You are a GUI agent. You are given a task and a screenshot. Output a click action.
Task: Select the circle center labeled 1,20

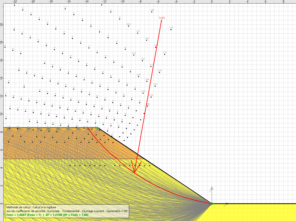159,73
